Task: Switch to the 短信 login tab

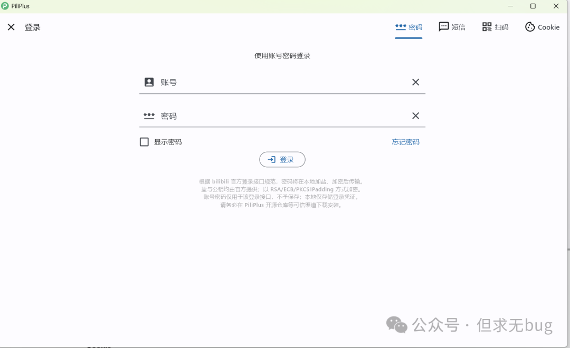Action: click(452, 27)
